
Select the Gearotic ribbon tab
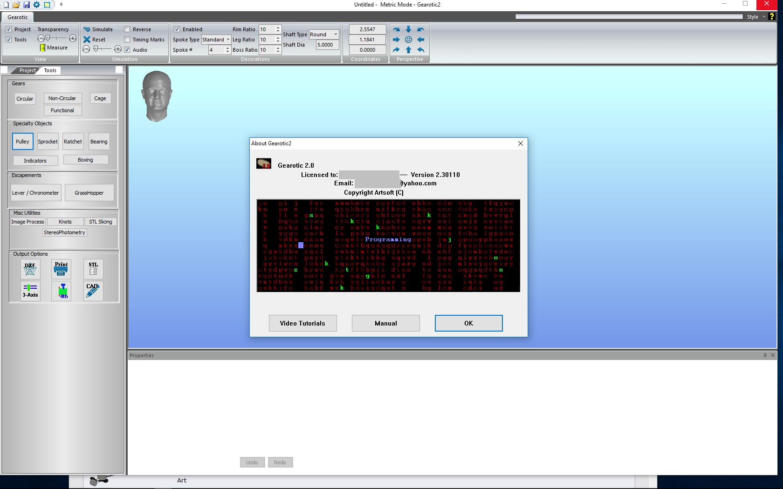pos(18,17)
